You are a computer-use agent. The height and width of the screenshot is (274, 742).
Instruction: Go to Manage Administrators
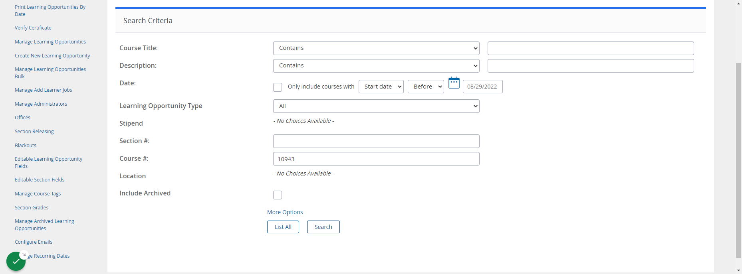click(41, 104)
